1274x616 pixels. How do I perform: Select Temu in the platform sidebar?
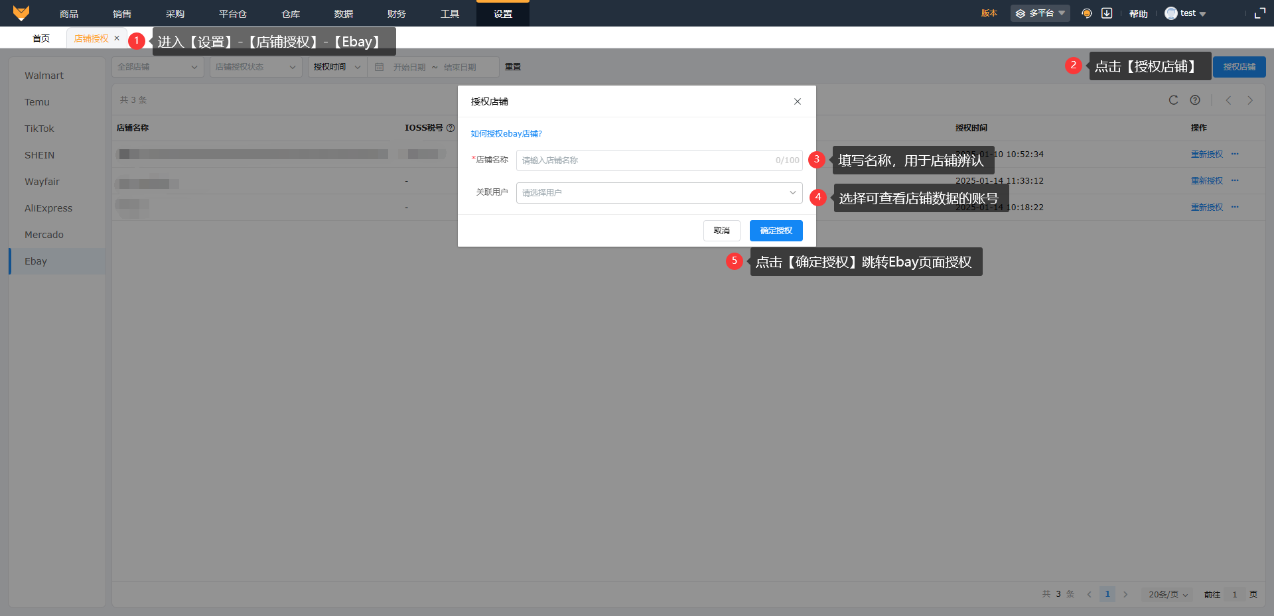tap(57, 102)
